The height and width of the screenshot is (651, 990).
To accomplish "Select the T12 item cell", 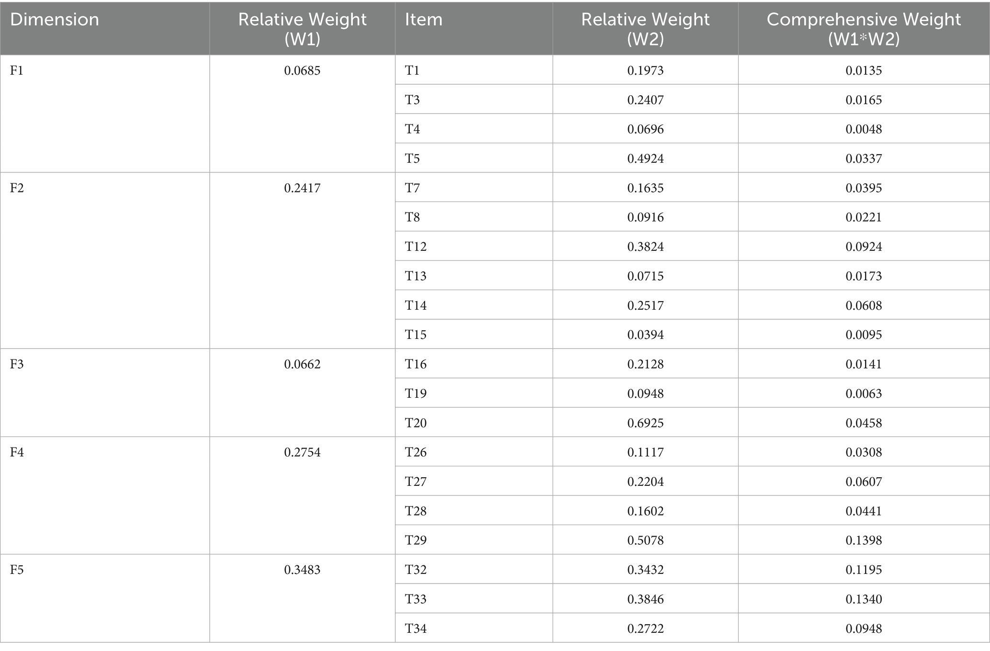I will (416, 247).
